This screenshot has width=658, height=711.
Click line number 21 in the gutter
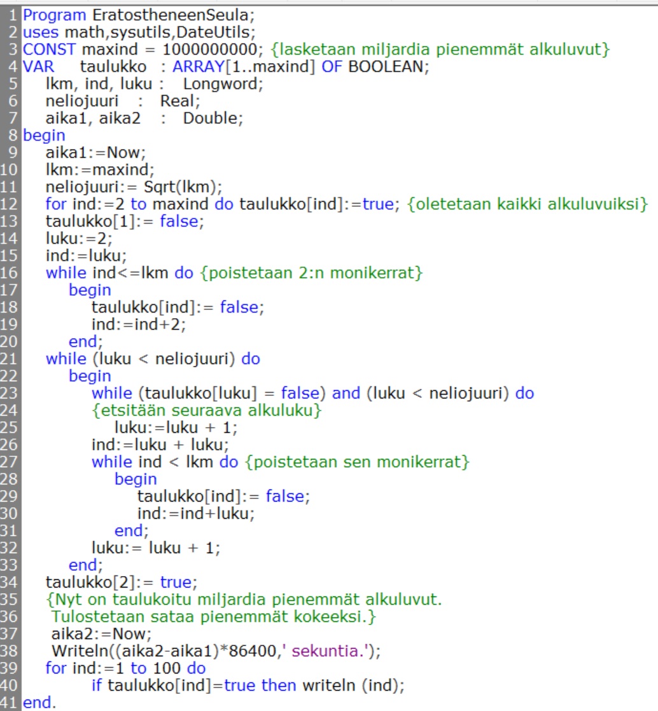[11, 359]
